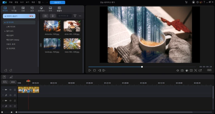This screenshot has height=114, width=215.
Task: Step to the next frame
Action: [104, 70]
